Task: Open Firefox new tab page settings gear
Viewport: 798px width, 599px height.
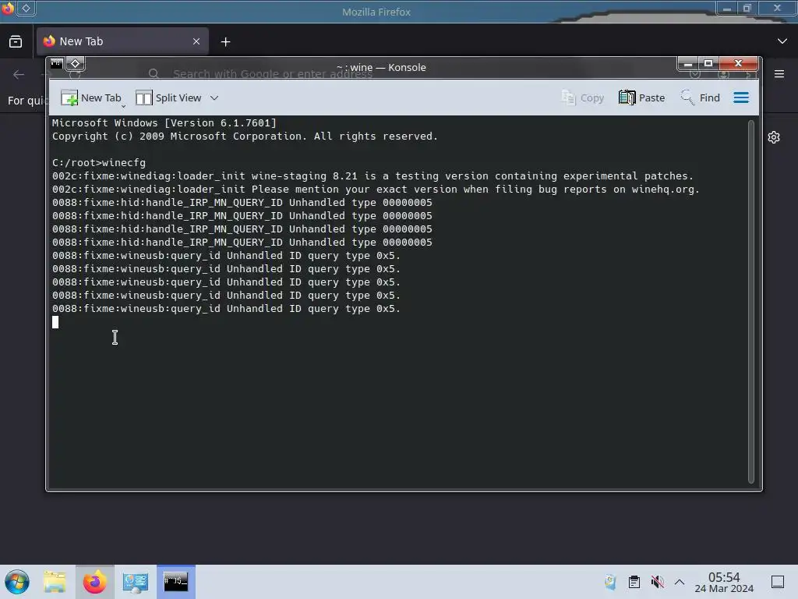Action: [774, 137]
